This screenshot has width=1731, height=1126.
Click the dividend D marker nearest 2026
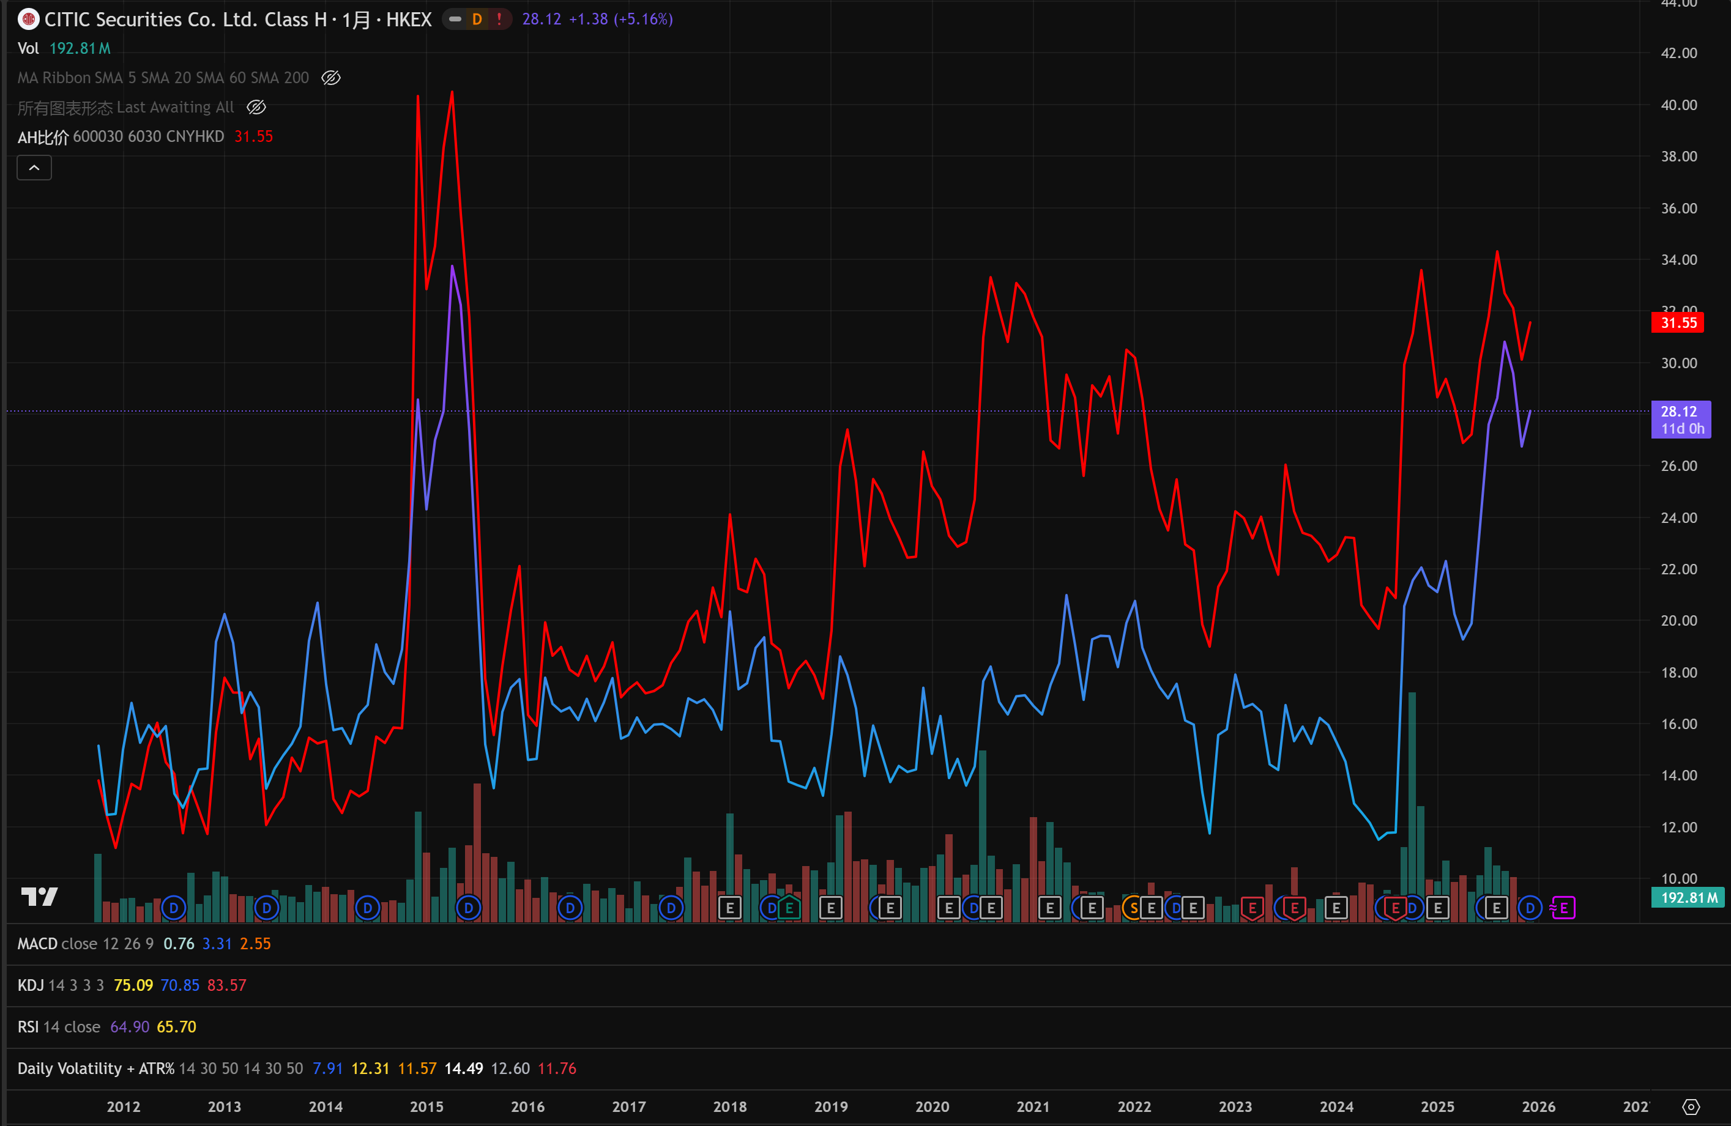click(x=1530, y=908)
